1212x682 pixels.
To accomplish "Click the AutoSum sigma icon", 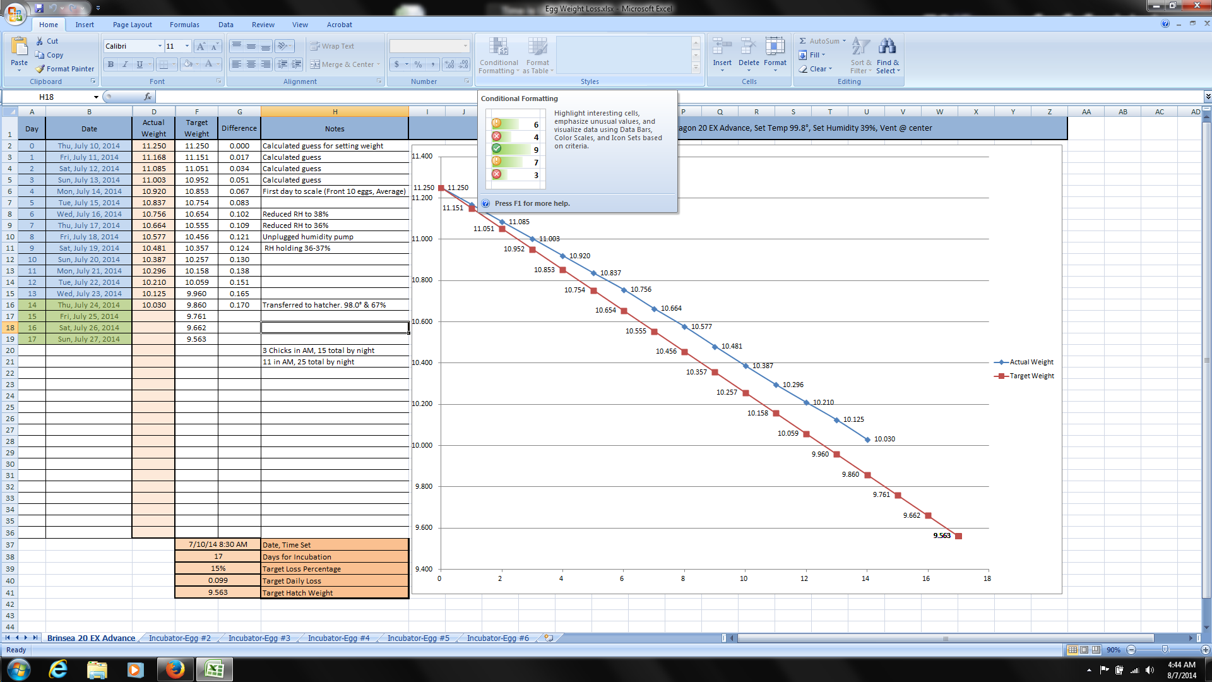I will [802, 41].
